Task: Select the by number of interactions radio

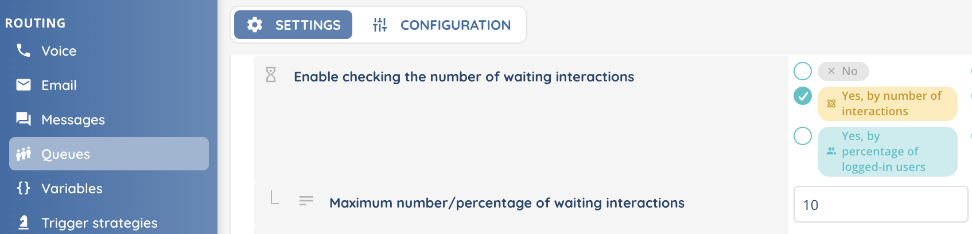Action: pos(802,96)
